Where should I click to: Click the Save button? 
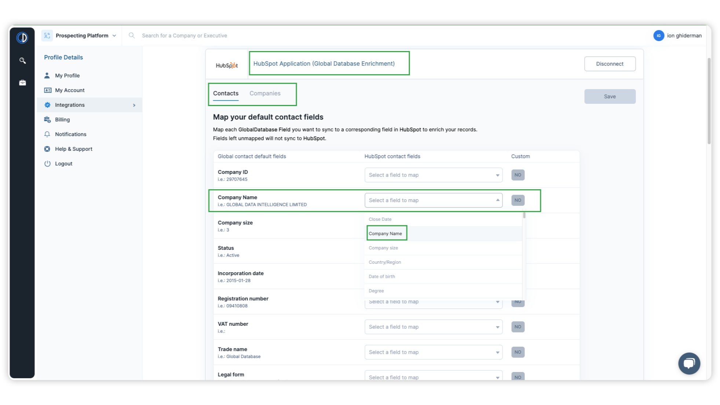tap(610, 96)
